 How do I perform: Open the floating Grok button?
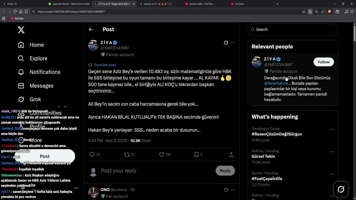[x=341, y=189]
